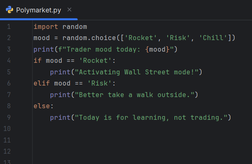Click the 'if' keyword on line 4
Screen dimensions: 252x164
(38, 61)
